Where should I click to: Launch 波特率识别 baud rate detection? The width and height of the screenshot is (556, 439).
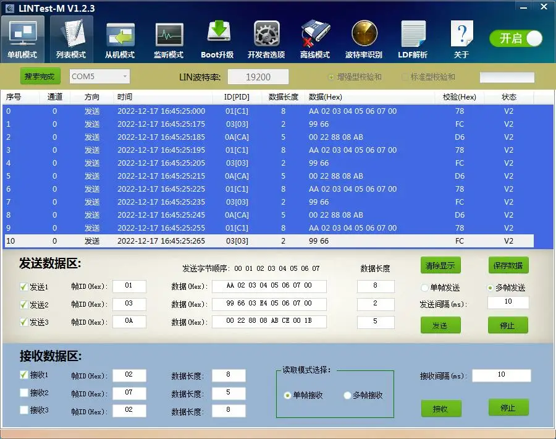coord(364,38)
